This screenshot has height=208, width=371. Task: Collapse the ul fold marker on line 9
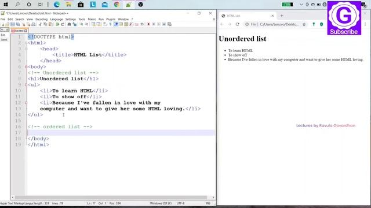[x=26, y=85]
